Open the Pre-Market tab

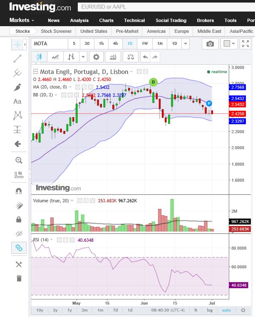(x=127, y=31)
